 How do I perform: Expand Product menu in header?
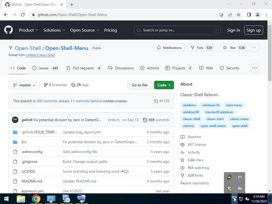pos(29,30)
